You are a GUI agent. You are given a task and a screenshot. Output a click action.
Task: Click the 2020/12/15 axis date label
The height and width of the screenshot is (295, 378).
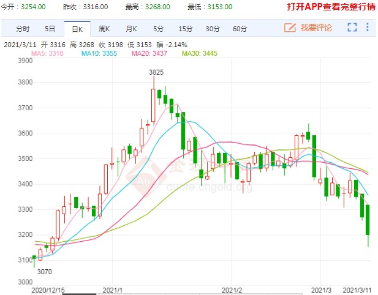48,290
